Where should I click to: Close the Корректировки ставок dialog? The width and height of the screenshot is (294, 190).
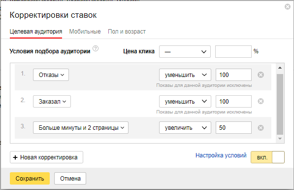point(288,7)
